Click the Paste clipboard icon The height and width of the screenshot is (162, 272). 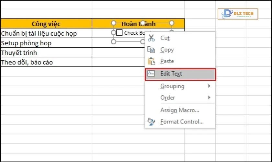click(x=151, y=61)
